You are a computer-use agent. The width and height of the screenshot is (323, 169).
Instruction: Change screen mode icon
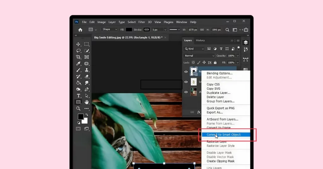(x=86, y=129)
